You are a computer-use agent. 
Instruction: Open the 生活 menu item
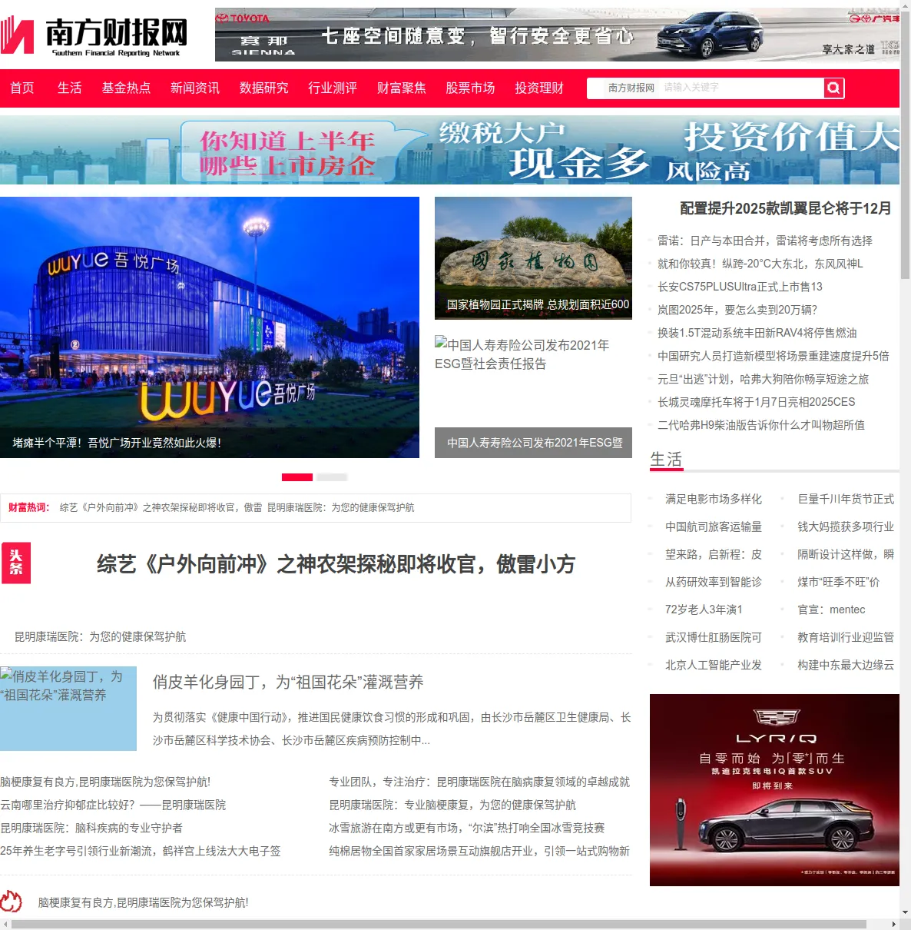69,88
